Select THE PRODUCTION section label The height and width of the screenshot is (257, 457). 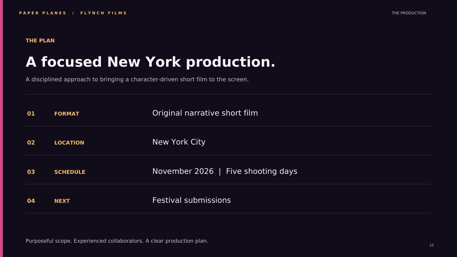pyautogui.click(x=409, y=13)
